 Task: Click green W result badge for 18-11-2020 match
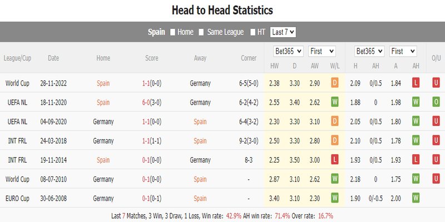(x=335, y=102)
